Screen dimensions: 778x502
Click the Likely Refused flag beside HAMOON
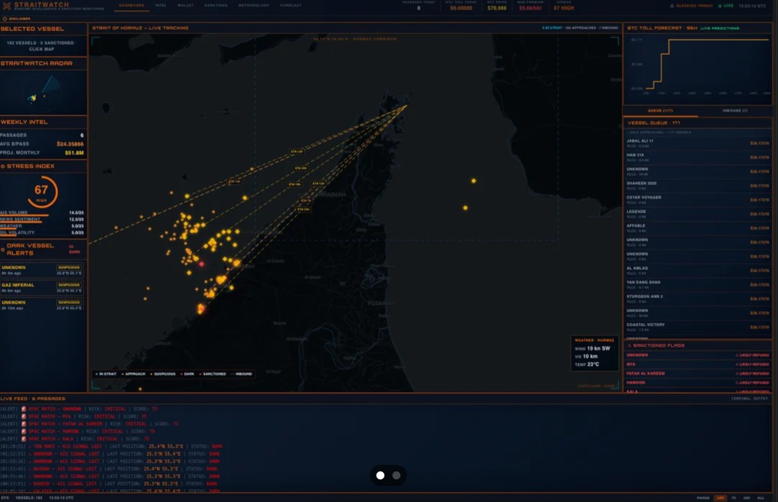[x=752, y=383]
